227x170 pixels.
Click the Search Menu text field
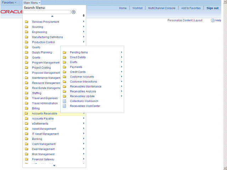pyautogui.click(x=47, y=12)
